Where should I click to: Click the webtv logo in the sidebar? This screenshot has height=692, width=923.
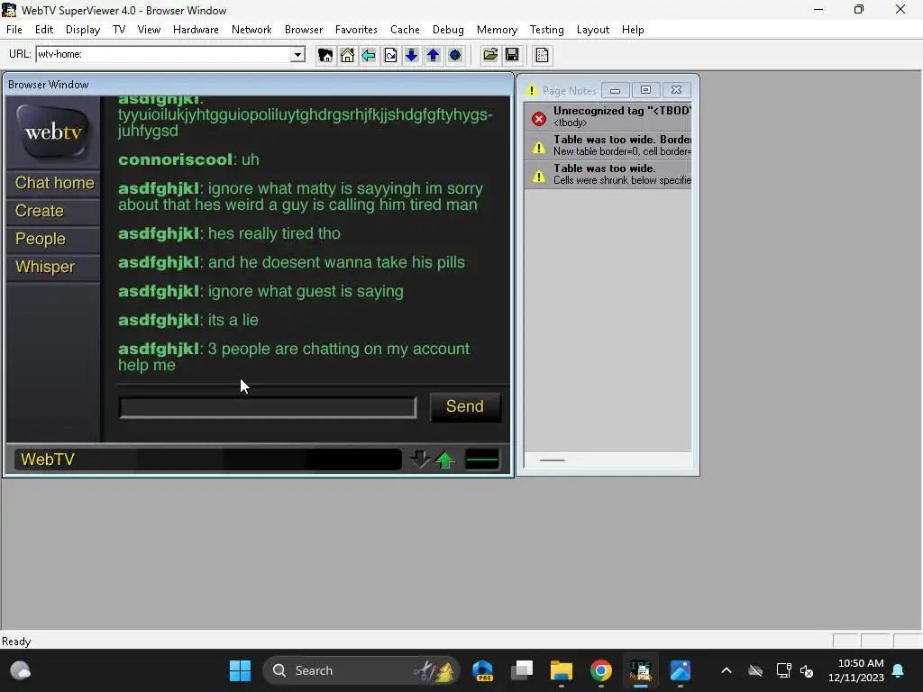pyautogui.click(x=53, y=132)
